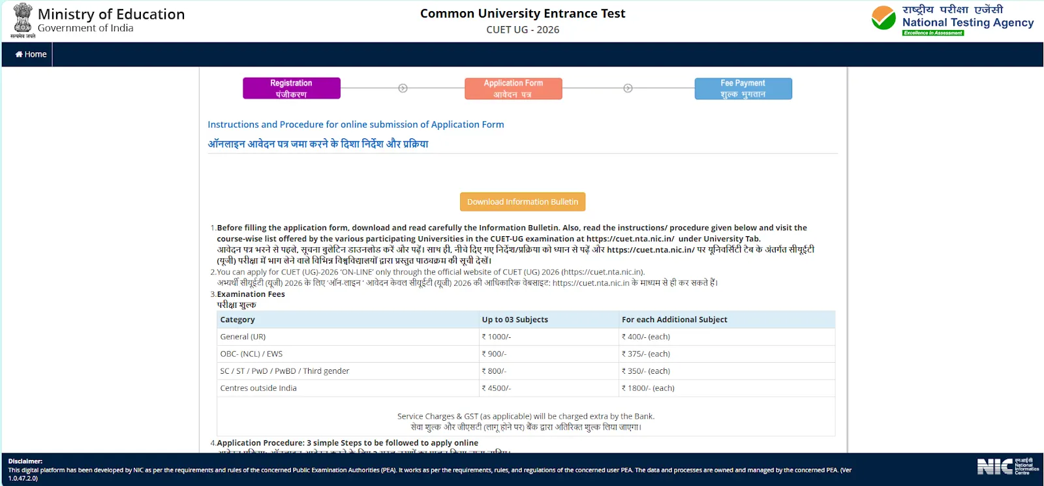1044x486 pixels.
Task: Click the Service Charges & GST note
Action: [526, 416]
